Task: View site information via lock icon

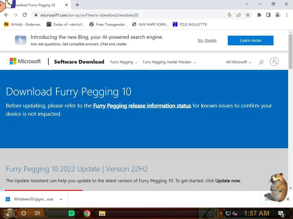Action: (x=36, y=15)
